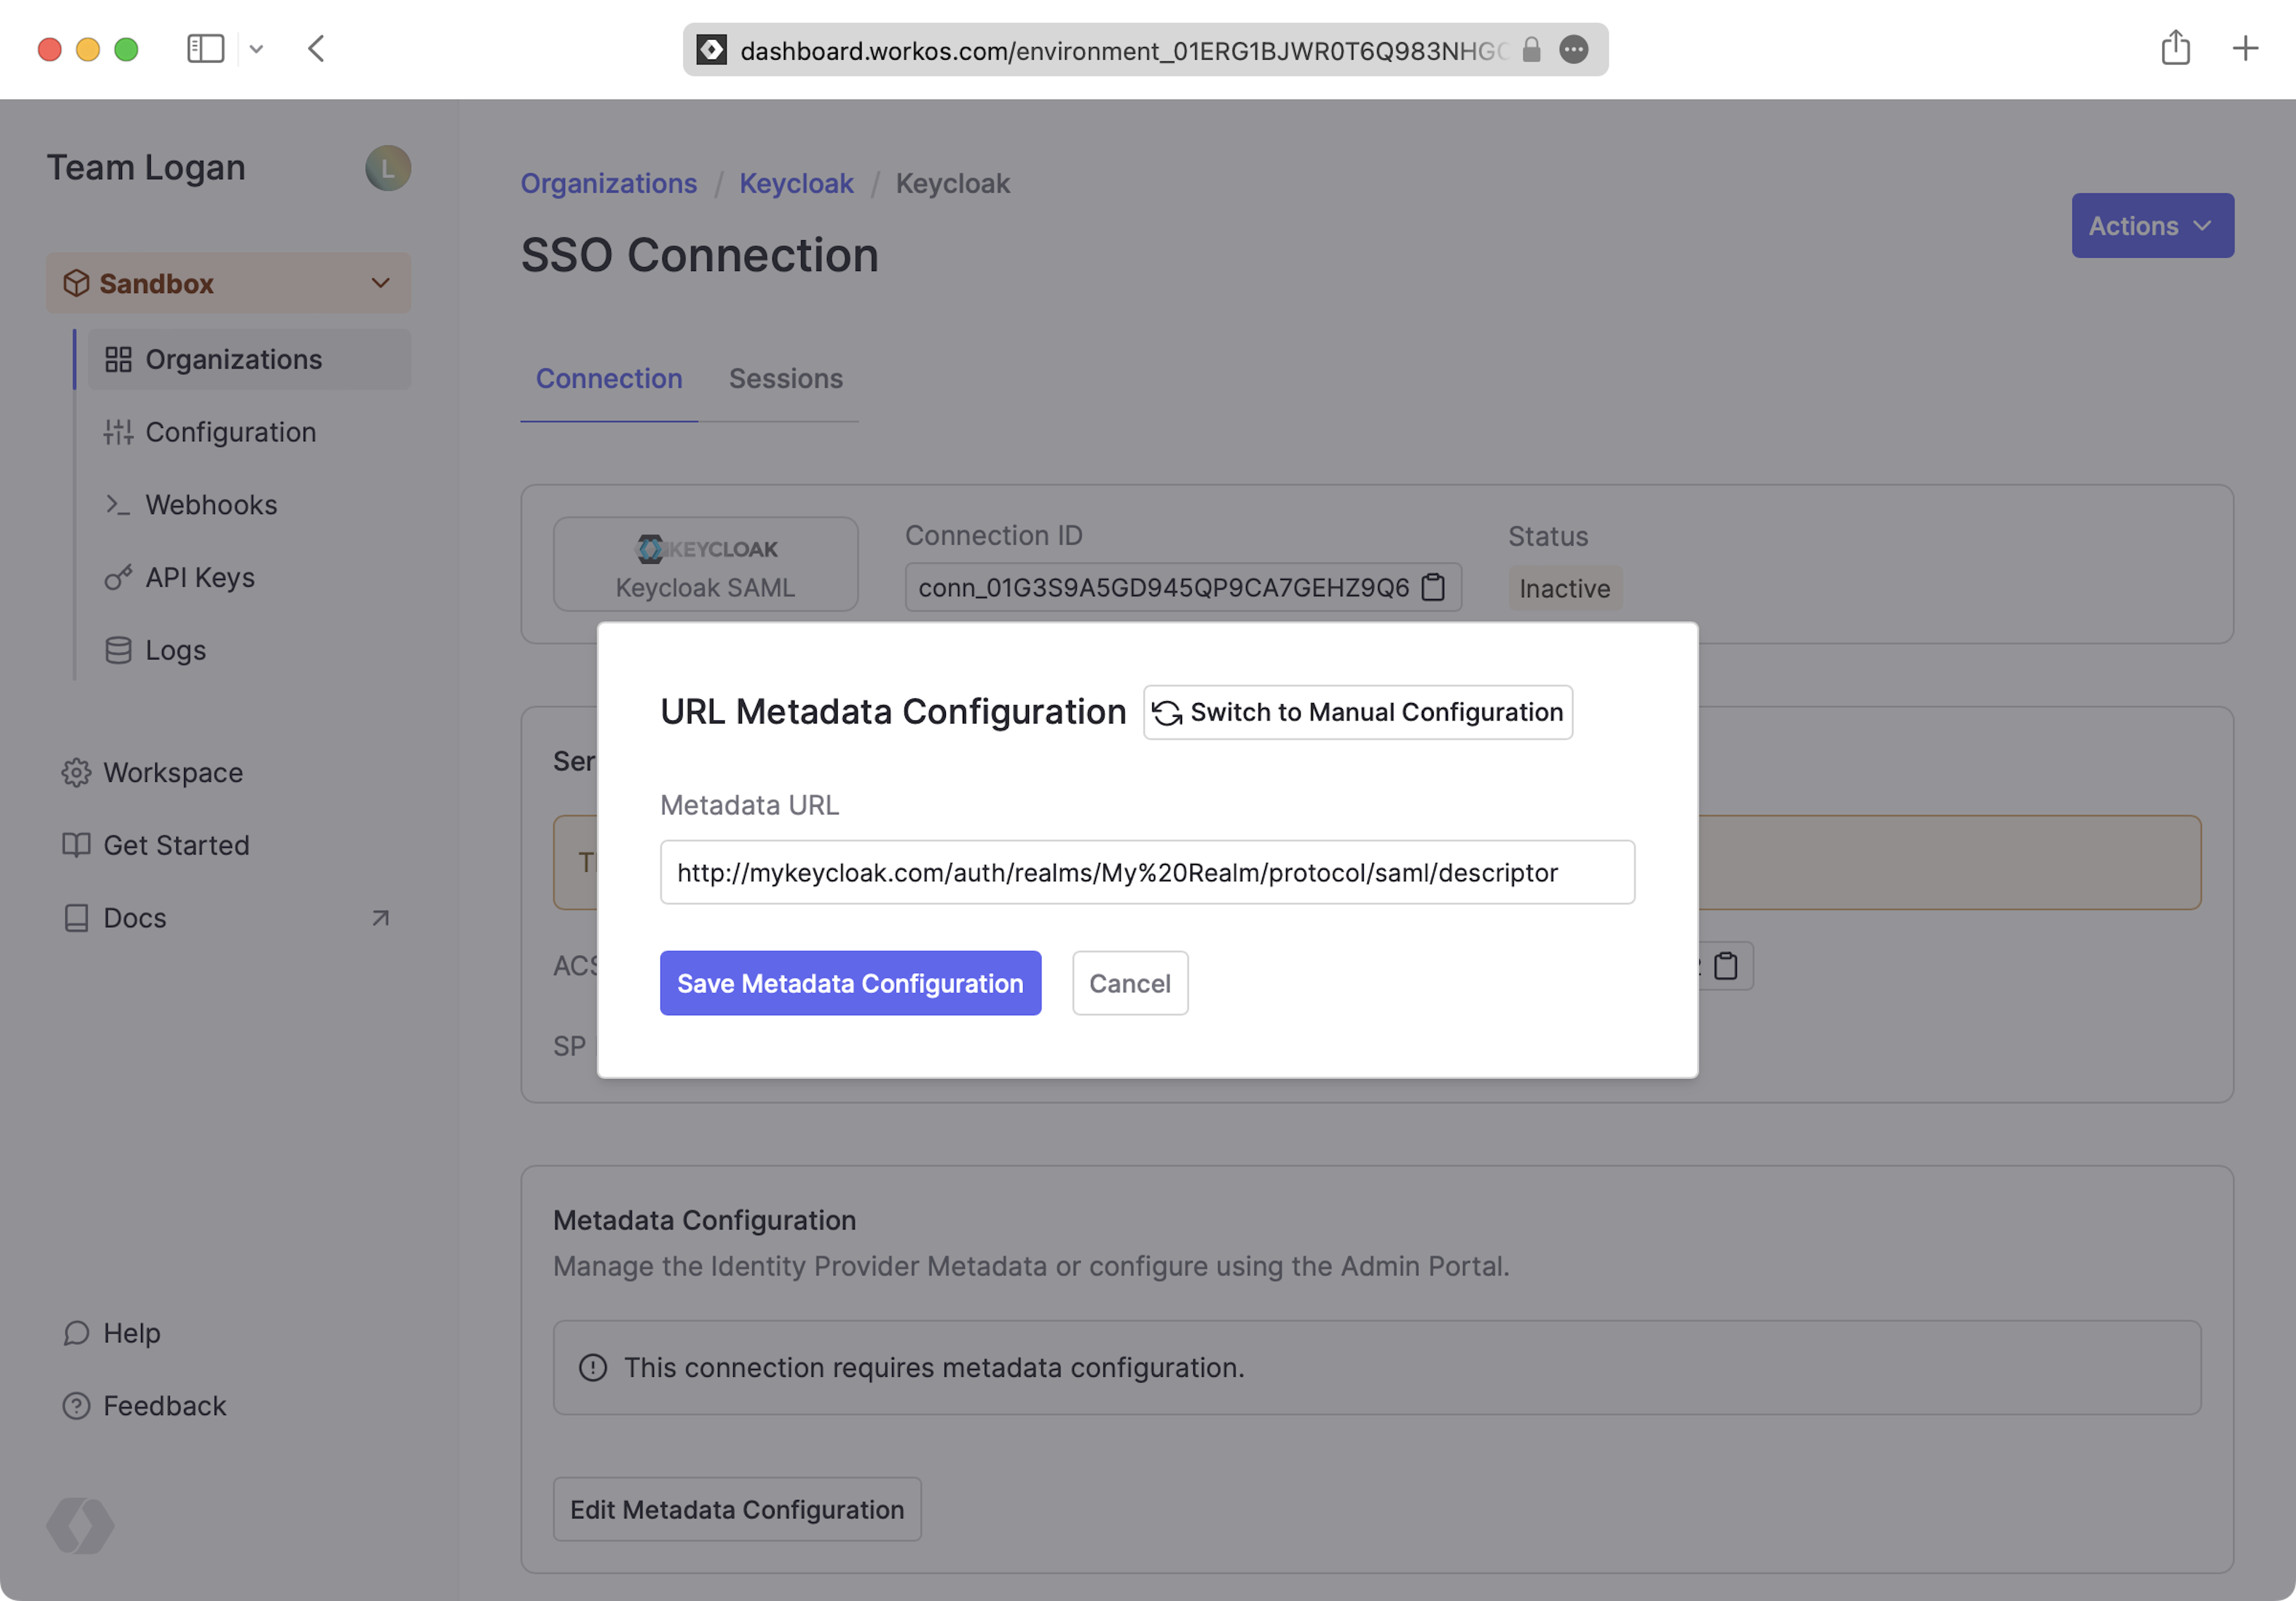The height and width of the screenshot is (1601, 2296).
Task: Open the API Keys section
Action: coord(200,577)
